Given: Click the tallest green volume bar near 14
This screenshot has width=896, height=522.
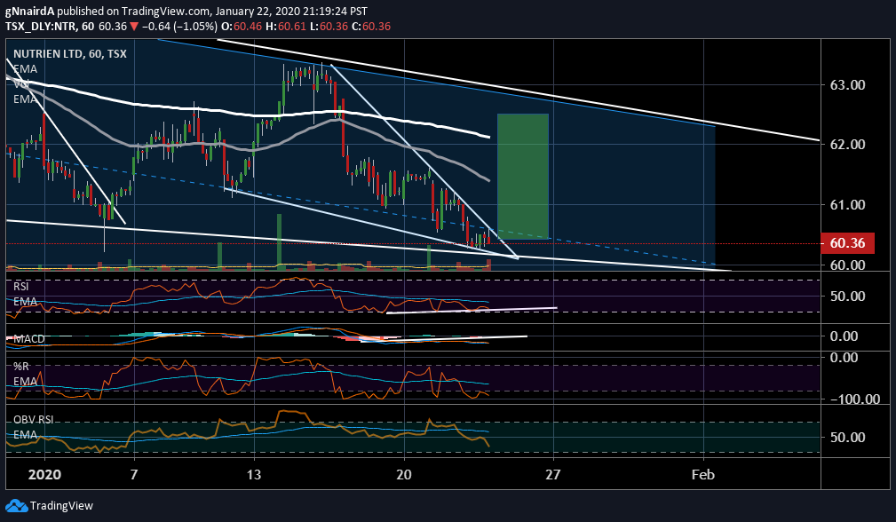Looking at the screenshot, I should [x=280, y=241].
